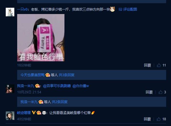Like the comment by 一只v0
The height and width of the screenshot is (126, 171).
click(x=161, y=65)
